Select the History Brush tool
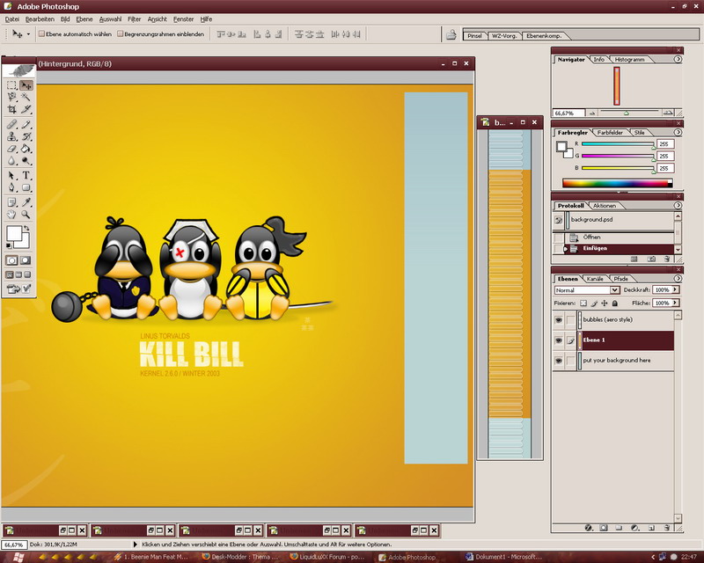The height and width of the screenshot is (563, 704). (x=26, y=136)
